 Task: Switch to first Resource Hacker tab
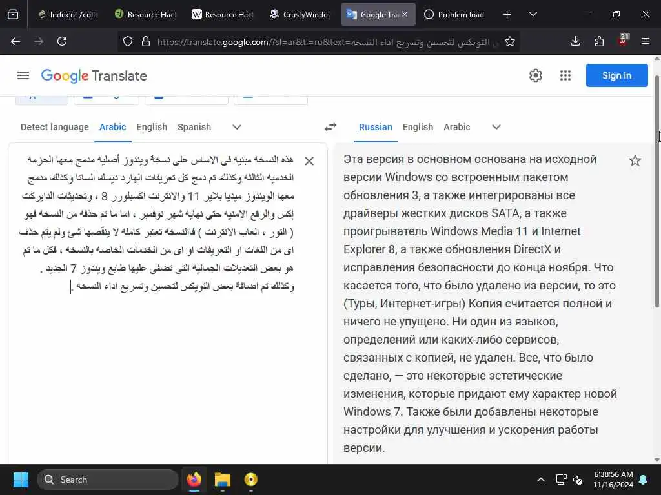point(145,15)
